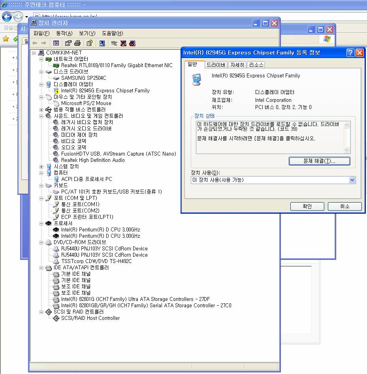Screen dimensions: 367x374
Task: Switch to the 자세히 tab
Action: coord(237,65)
